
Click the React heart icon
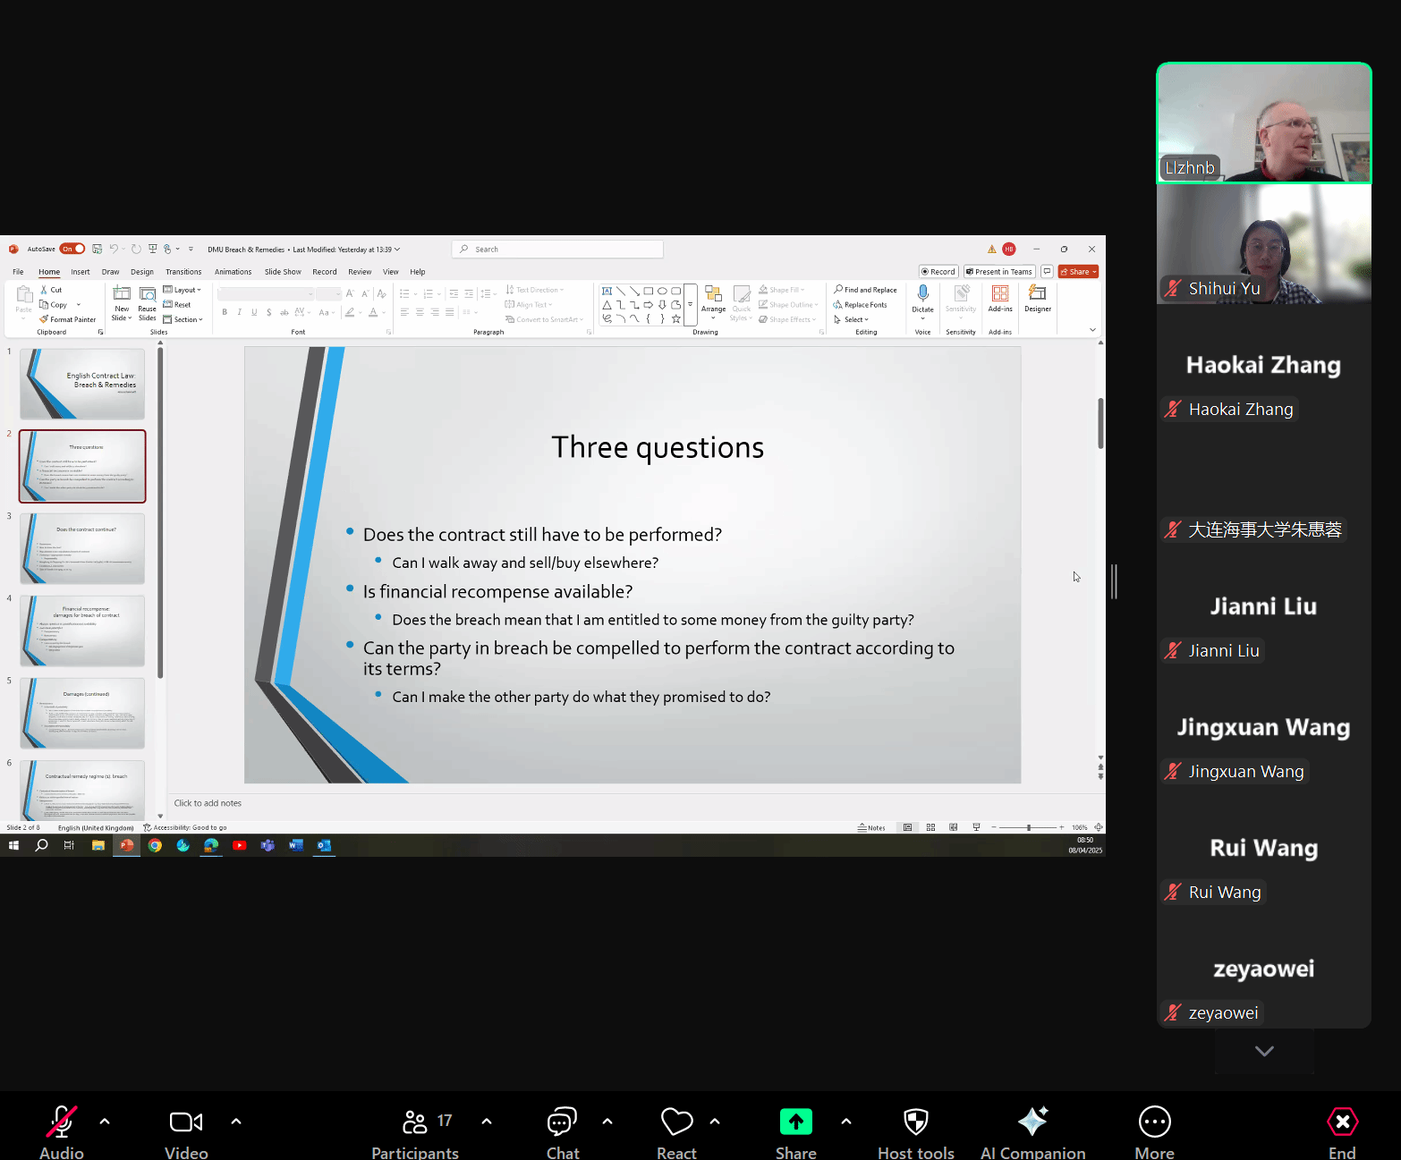click(x=676, y=1122)
